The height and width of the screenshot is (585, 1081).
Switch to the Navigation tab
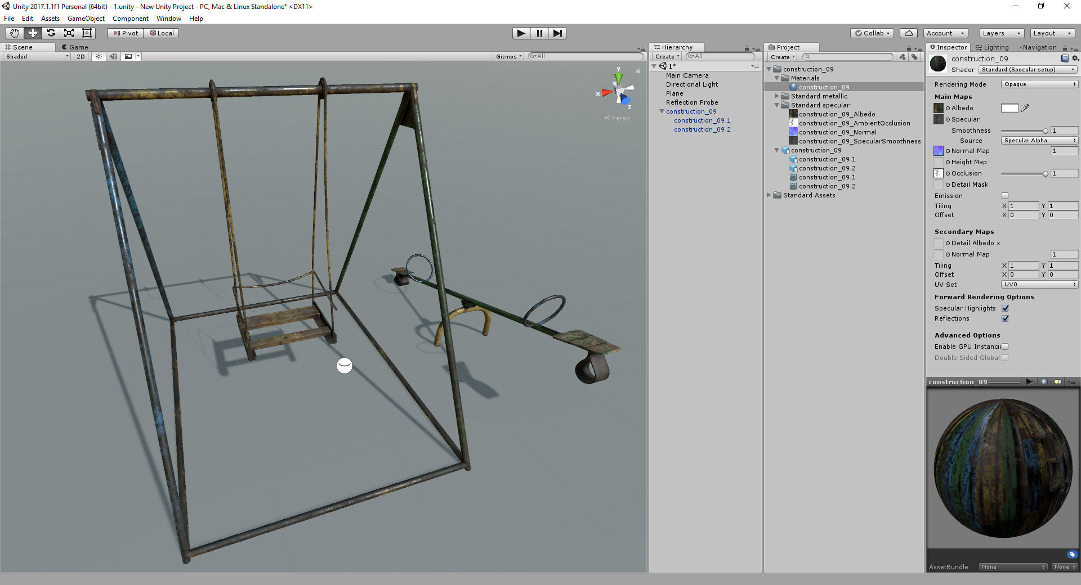click(x=1038, y=47)
